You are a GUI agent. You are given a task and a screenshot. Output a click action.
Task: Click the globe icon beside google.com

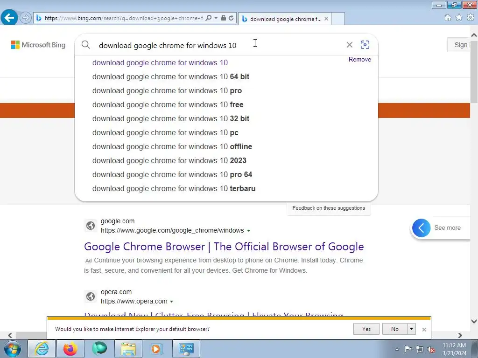91,226
